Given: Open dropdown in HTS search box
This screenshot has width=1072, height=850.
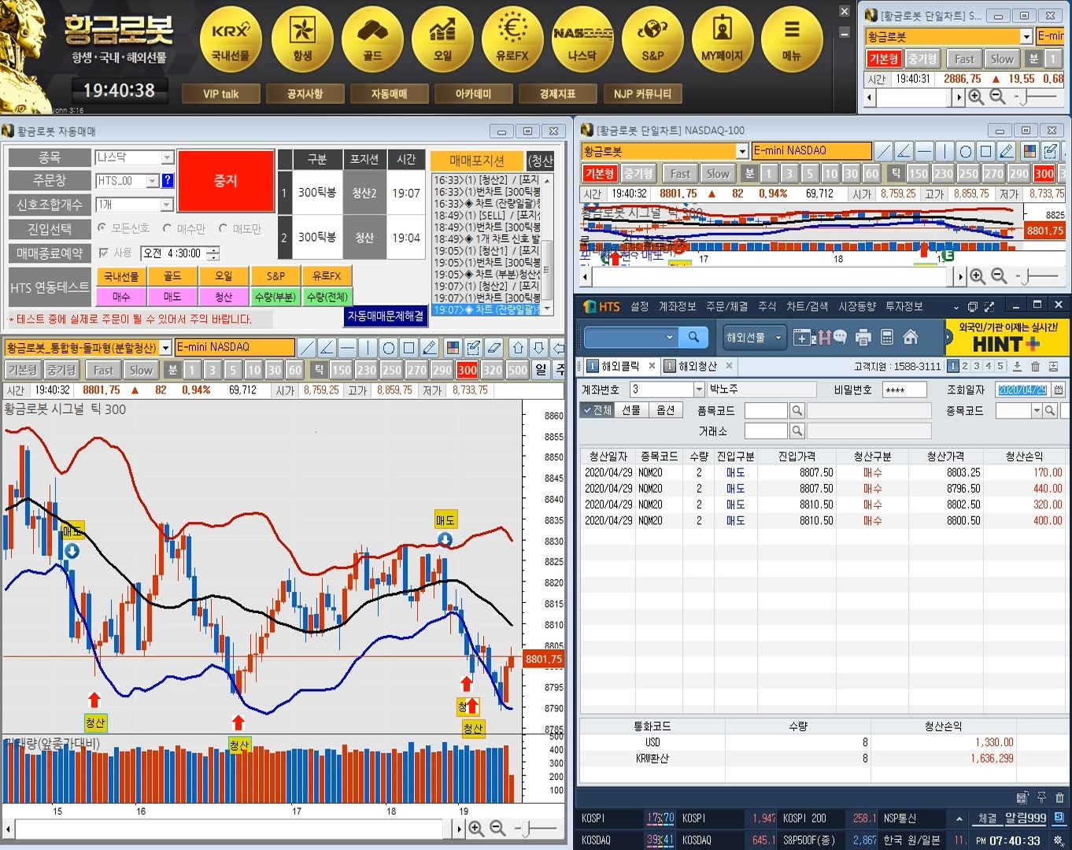Looking at the screenshot, I should pyautogui.click(x=670, y=338).
